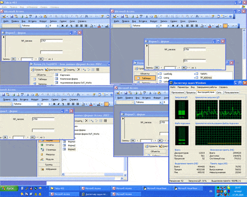This screenshot has width=247, height=197.
Task: Open font size dropdown in order 1756 window
Action: pos(168,26)
